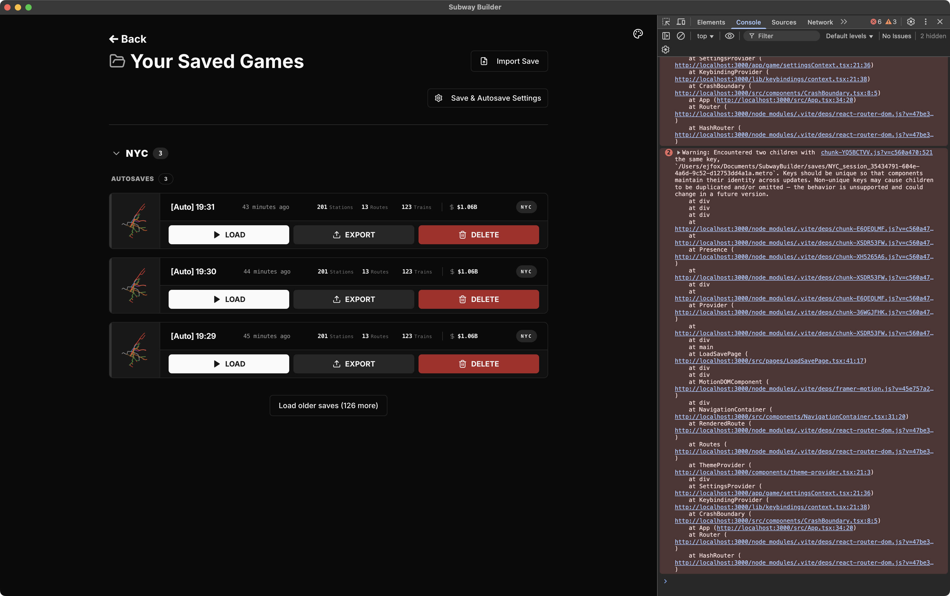Click the DevTools three-dot menu icon
This screenshot has height=596, width=950.
point(925,22)
